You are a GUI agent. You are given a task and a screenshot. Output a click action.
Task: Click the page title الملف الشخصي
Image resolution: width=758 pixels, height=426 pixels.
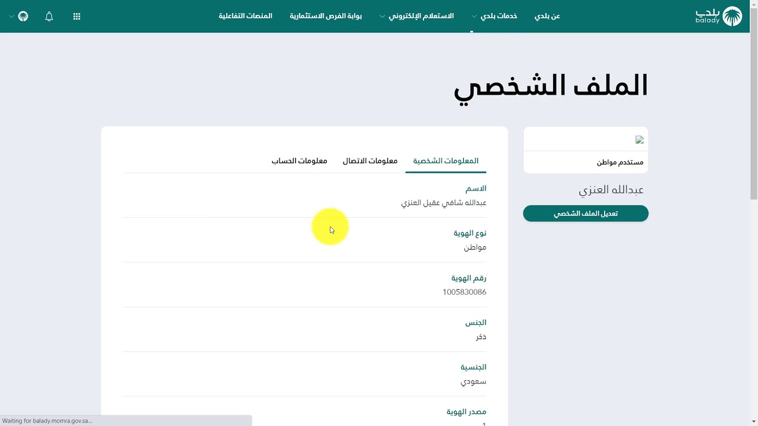[x=551, y=86]
